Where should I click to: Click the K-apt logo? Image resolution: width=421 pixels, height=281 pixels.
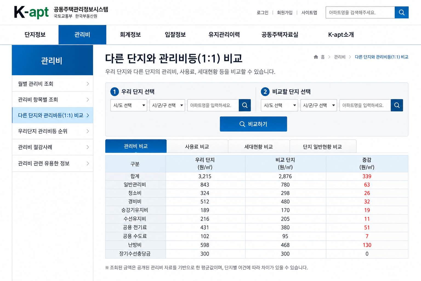[x=31, y=12]
